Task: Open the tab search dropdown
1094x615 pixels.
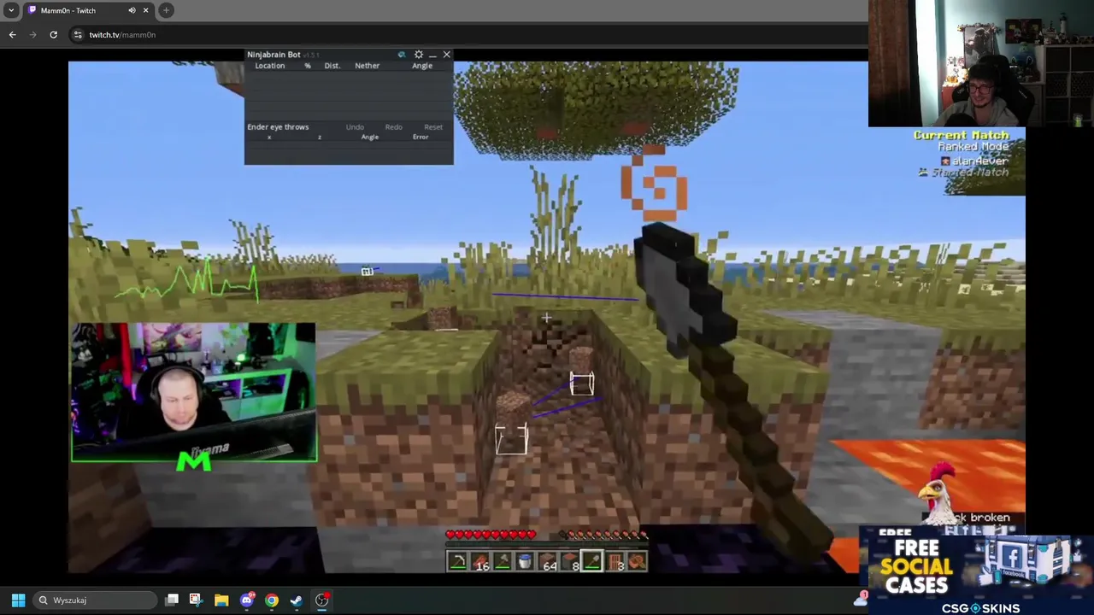Action: 11,10
